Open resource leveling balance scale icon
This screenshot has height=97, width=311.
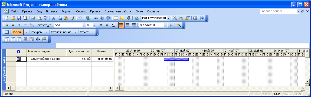pos(38,39)
